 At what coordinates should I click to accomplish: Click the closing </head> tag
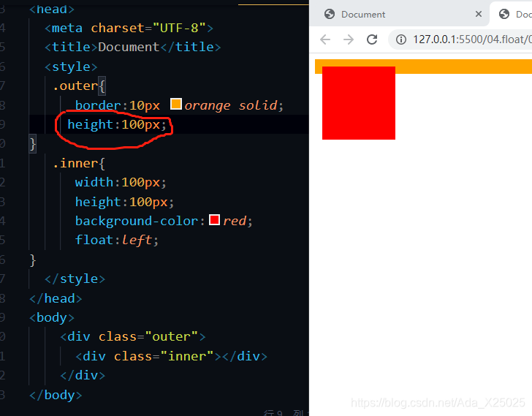[x=56, y=298]
